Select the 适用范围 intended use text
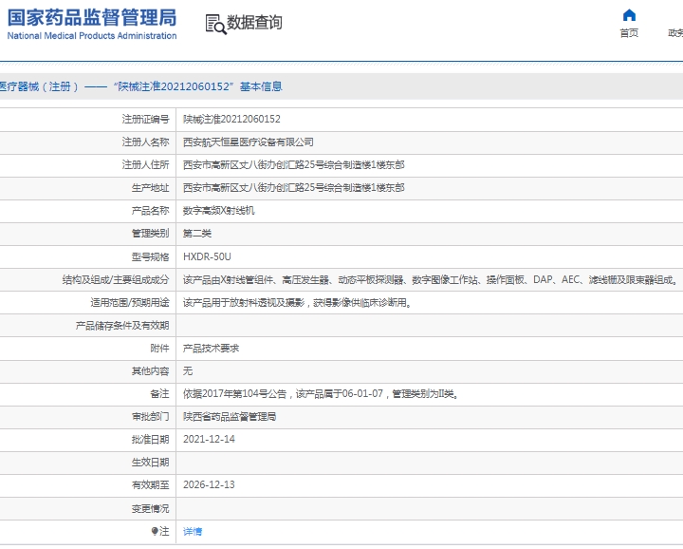Screen dimensions: 683x549 (297, 302)
